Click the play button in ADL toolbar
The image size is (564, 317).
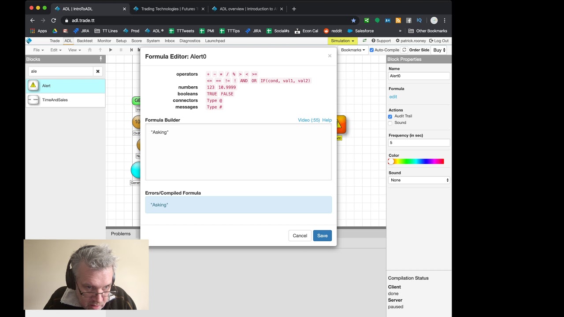pos(111,50)
